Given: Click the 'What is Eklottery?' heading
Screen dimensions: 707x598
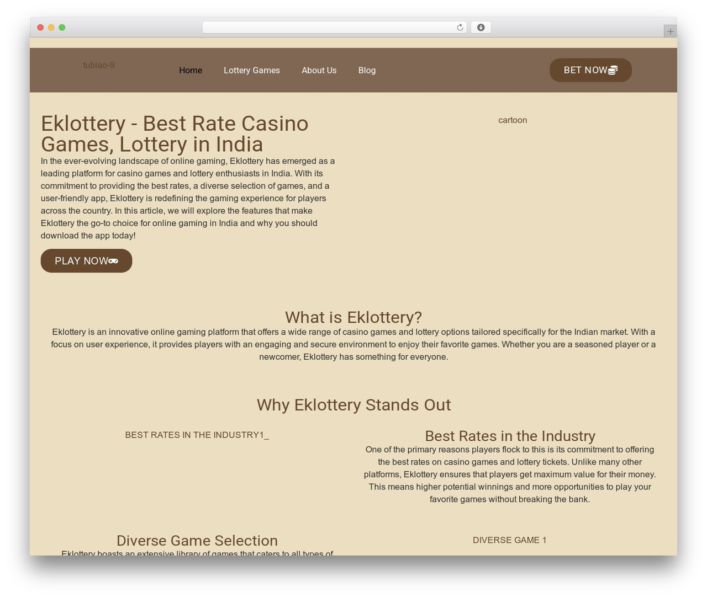Looking at the screenshot, I should pos(353,317).
